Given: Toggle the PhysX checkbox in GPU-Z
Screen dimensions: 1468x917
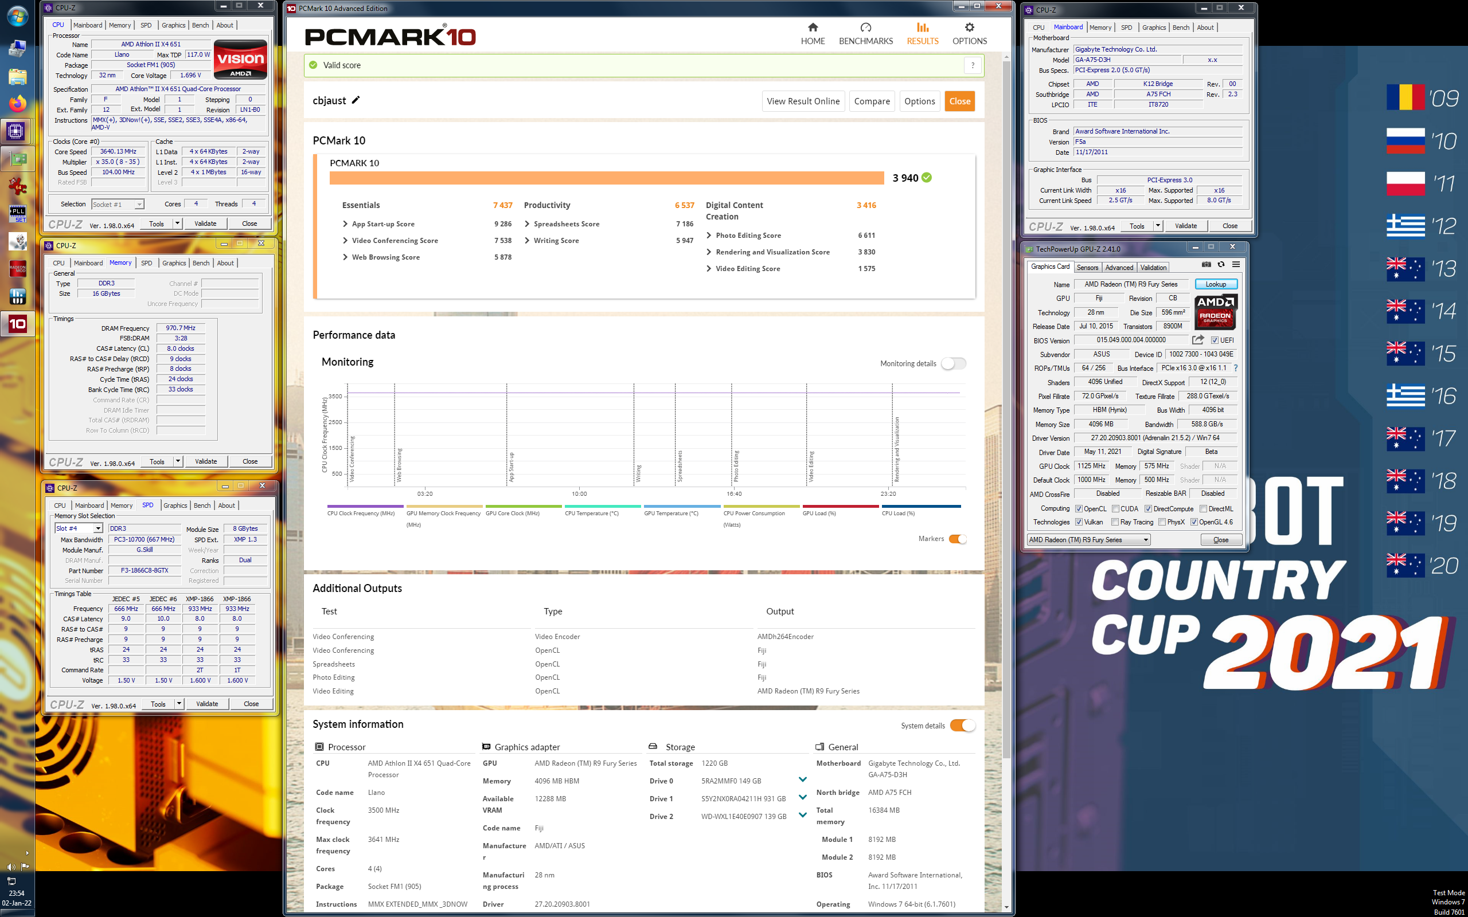Looking at the screenshot, I should pos(1162,522).
